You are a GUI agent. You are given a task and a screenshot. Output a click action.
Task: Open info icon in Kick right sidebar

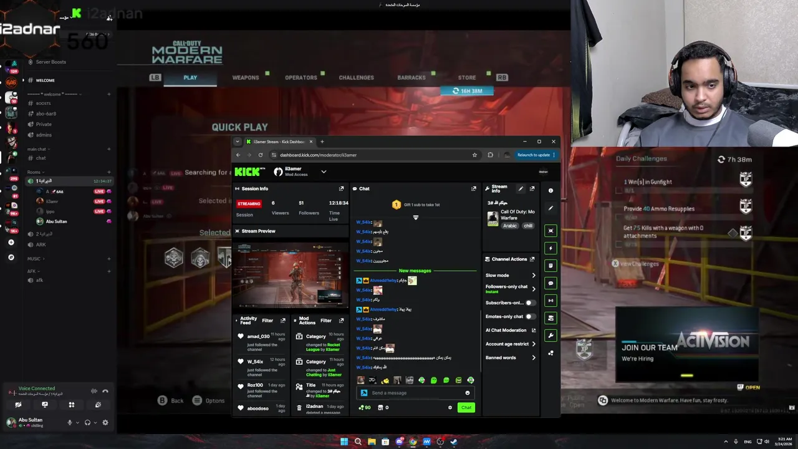click(550, 191)
